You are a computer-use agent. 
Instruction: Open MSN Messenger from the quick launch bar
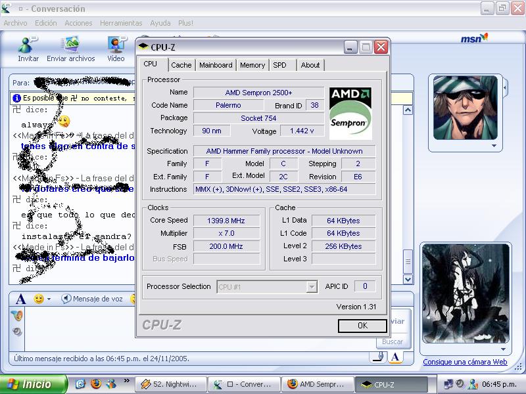[110, 383]
